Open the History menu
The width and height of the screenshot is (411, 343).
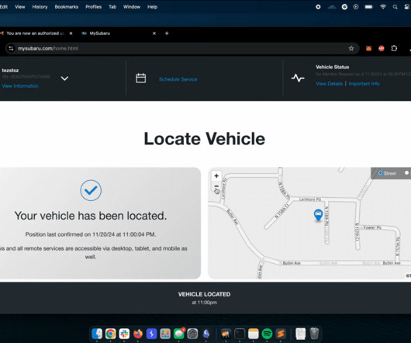click(x=40, y=7)
